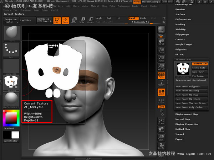This screenshot has width=214, height=160.
Task: Click the BPR render icon
Action: [x=161, y=30]
